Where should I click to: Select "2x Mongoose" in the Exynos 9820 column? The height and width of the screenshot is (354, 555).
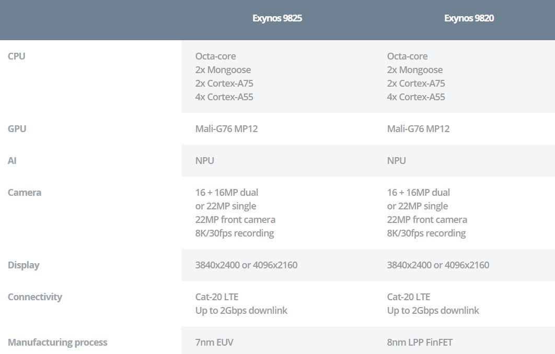click(415, 70)
